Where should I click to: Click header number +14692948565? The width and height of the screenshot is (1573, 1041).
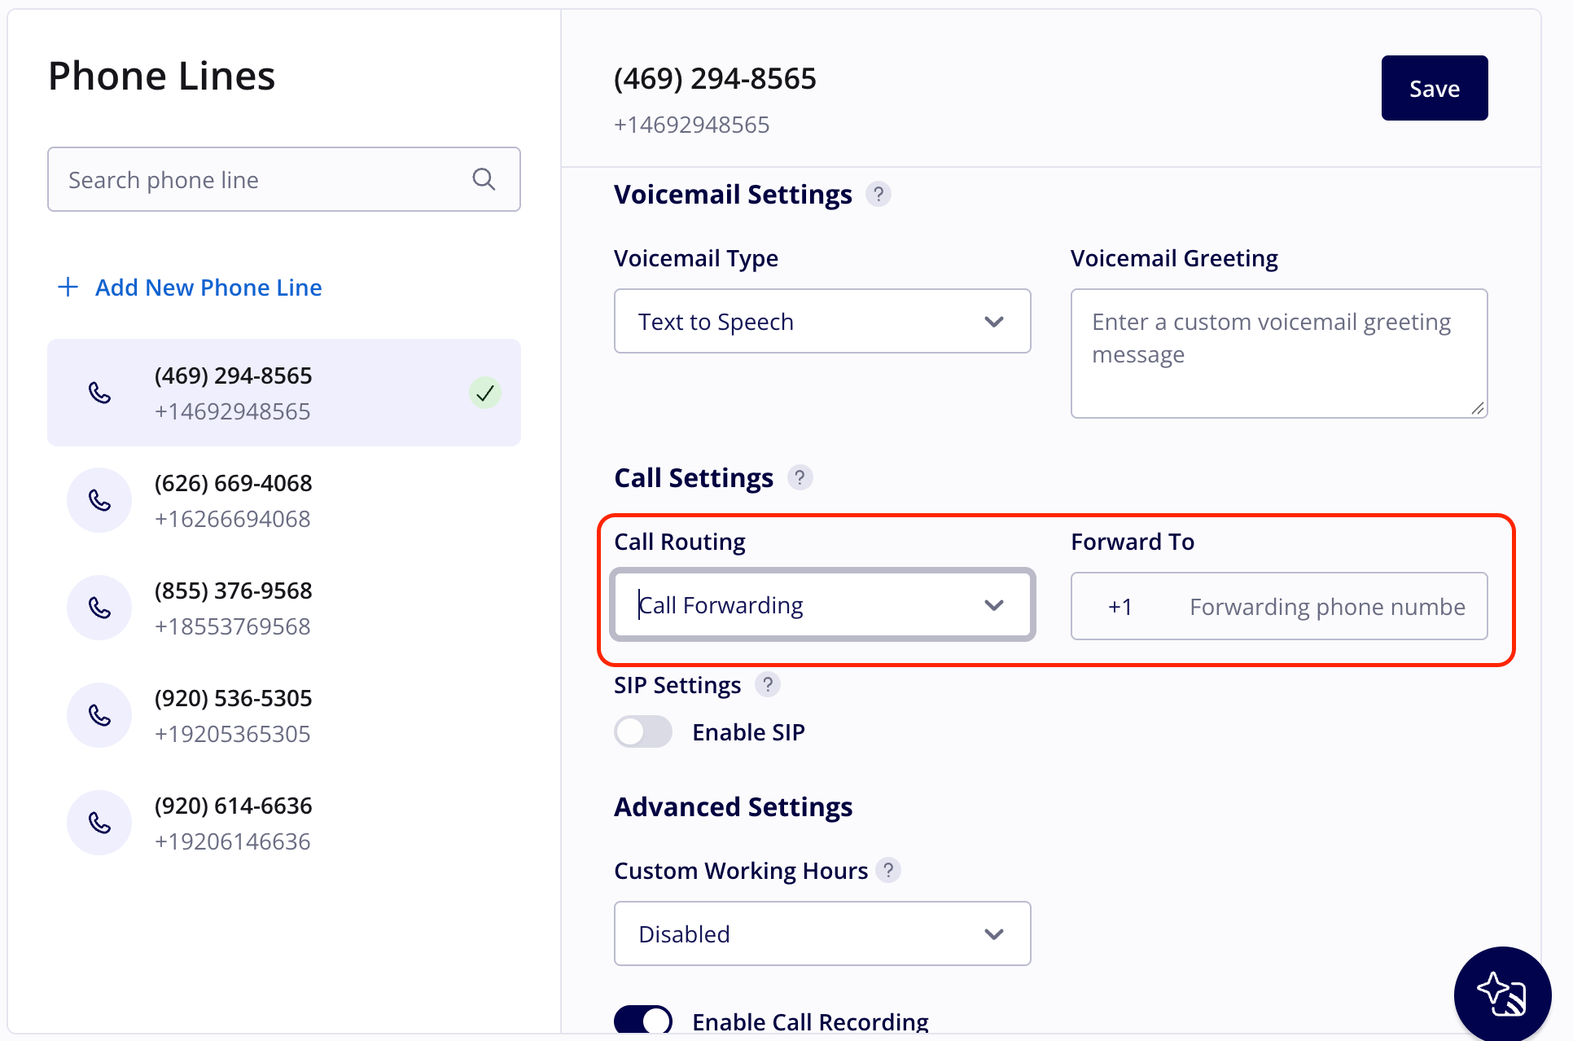[691, 125]
